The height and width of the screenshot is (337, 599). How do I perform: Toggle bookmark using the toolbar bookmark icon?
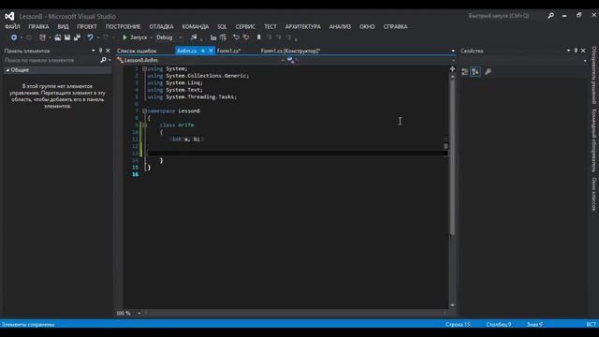(258, 37)
